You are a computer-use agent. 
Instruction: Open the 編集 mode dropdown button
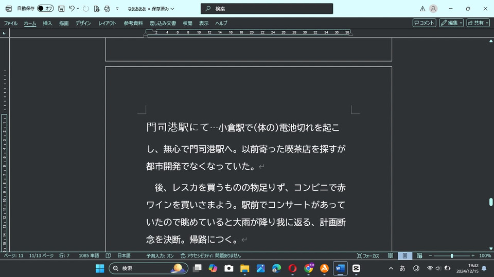click(x=451, y=23)
